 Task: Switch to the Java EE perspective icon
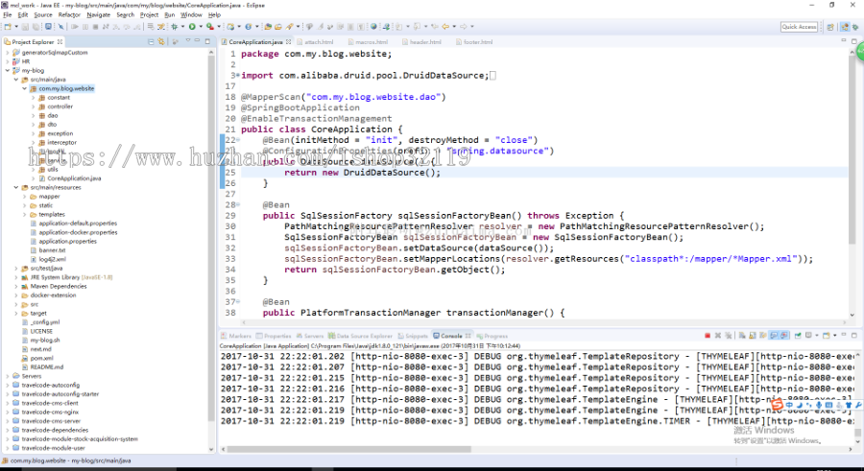click(x=845, y=27)
